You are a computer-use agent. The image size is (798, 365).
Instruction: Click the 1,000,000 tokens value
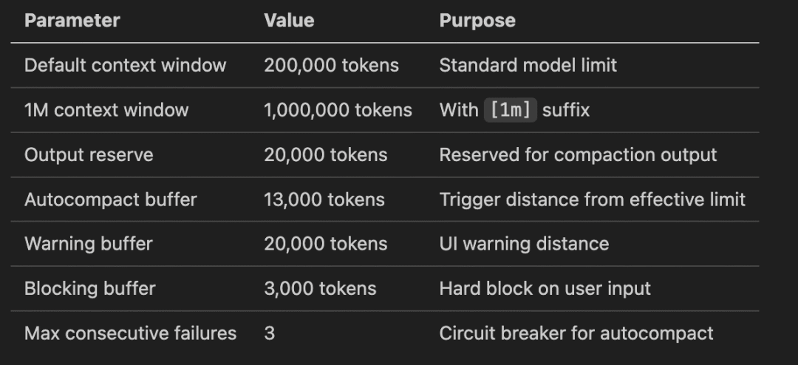click(x=338, y=110)
